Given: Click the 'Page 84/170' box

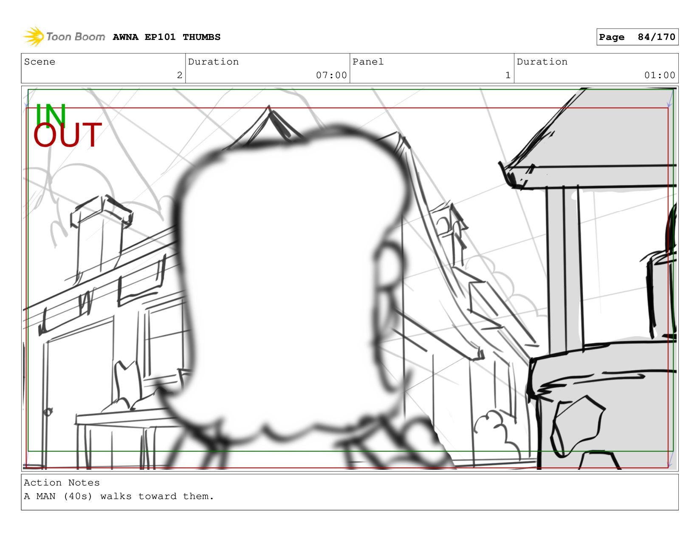Looking at the screenshot, I should [637, 37].
